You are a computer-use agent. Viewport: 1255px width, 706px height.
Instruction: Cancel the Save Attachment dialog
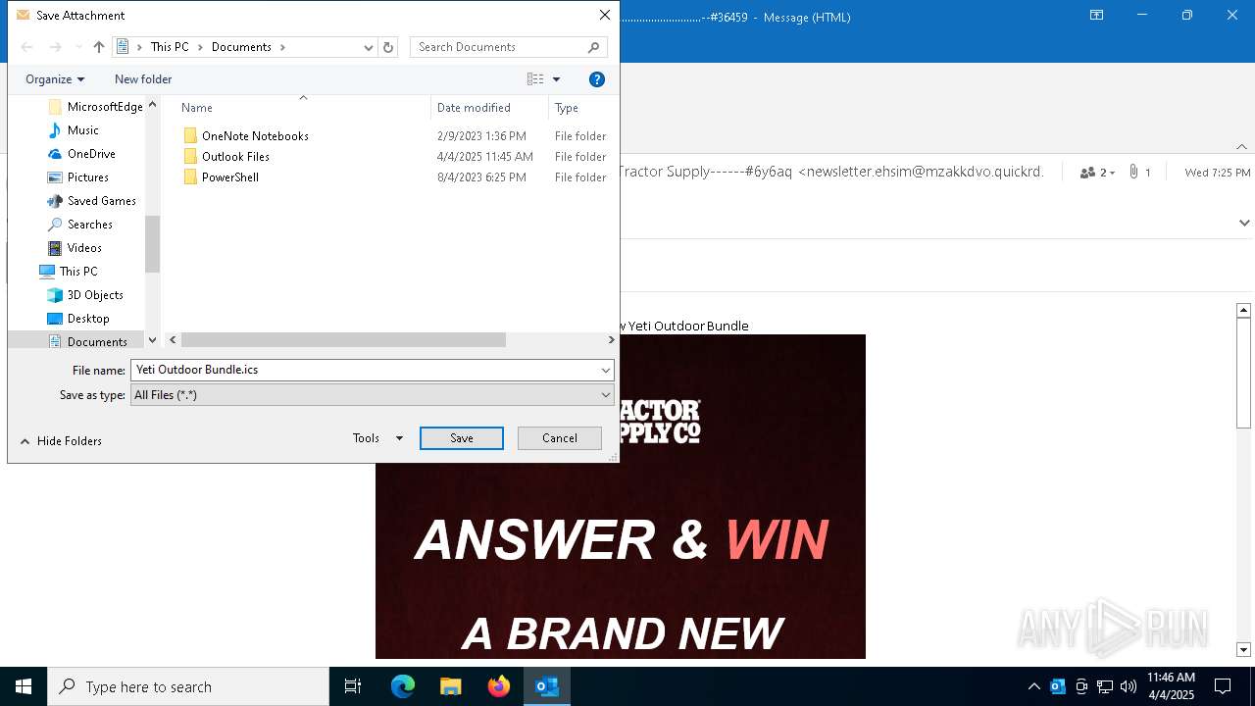pyautogui.click(x=560, y=438)
